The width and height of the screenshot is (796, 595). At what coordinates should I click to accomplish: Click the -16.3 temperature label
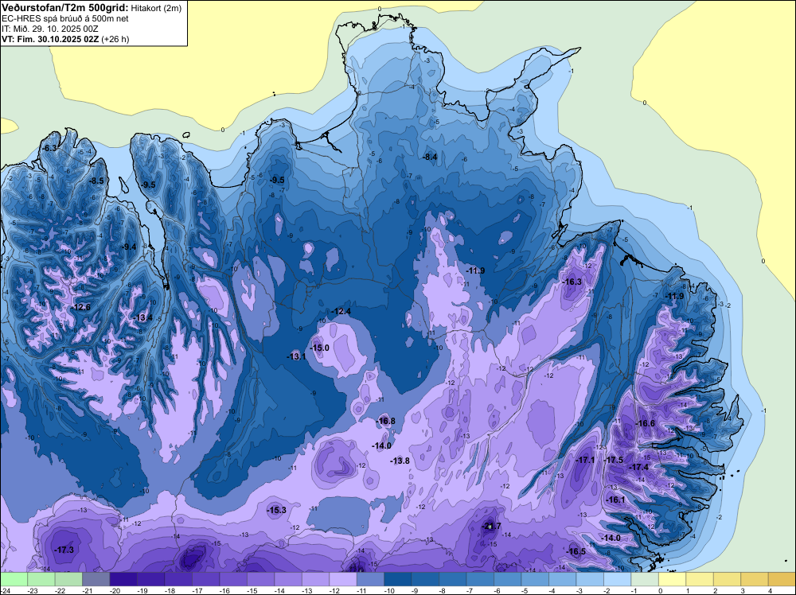coord(572,282)
